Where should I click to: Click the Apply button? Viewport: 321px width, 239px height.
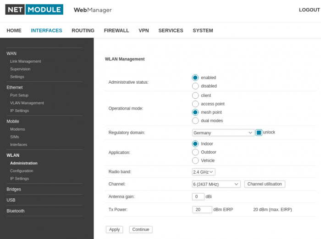(114, 229)
